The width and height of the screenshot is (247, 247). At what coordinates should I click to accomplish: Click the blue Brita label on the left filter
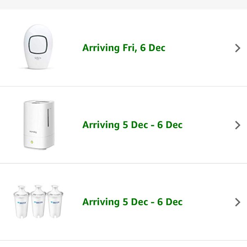21,203
